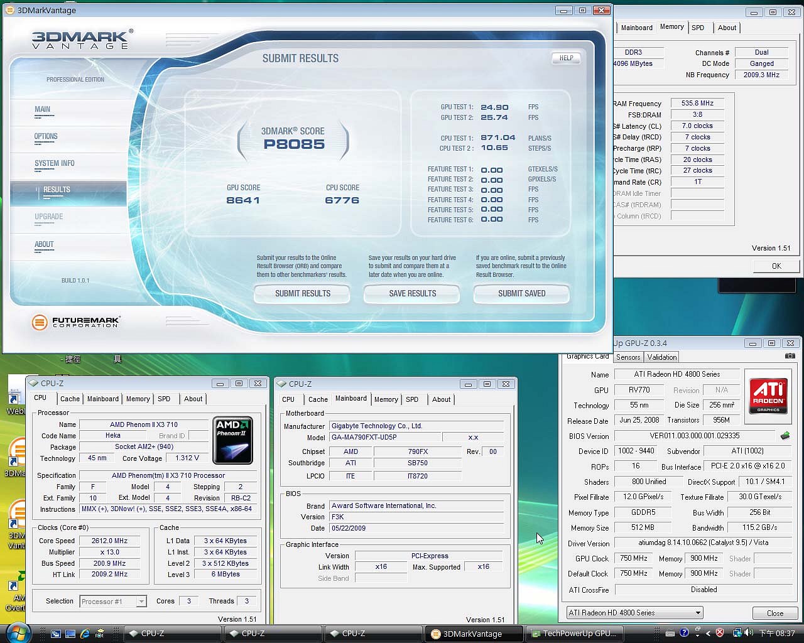
Task: Open Mainboard tab in the CPU-Z processor window
Action: [x=103, y=399]
